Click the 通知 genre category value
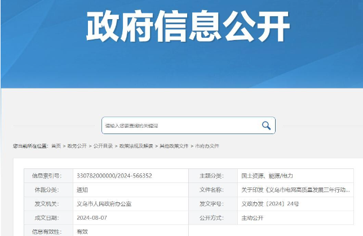This screenshot has height=236, width=363. tap(82, 190)
